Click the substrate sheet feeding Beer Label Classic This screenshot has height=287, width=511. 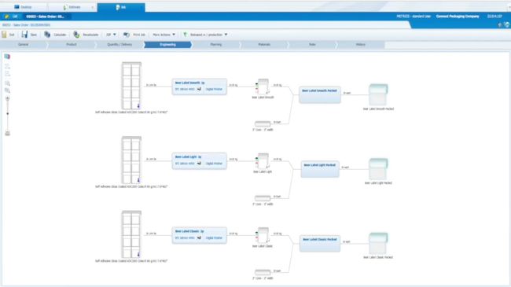131,234
